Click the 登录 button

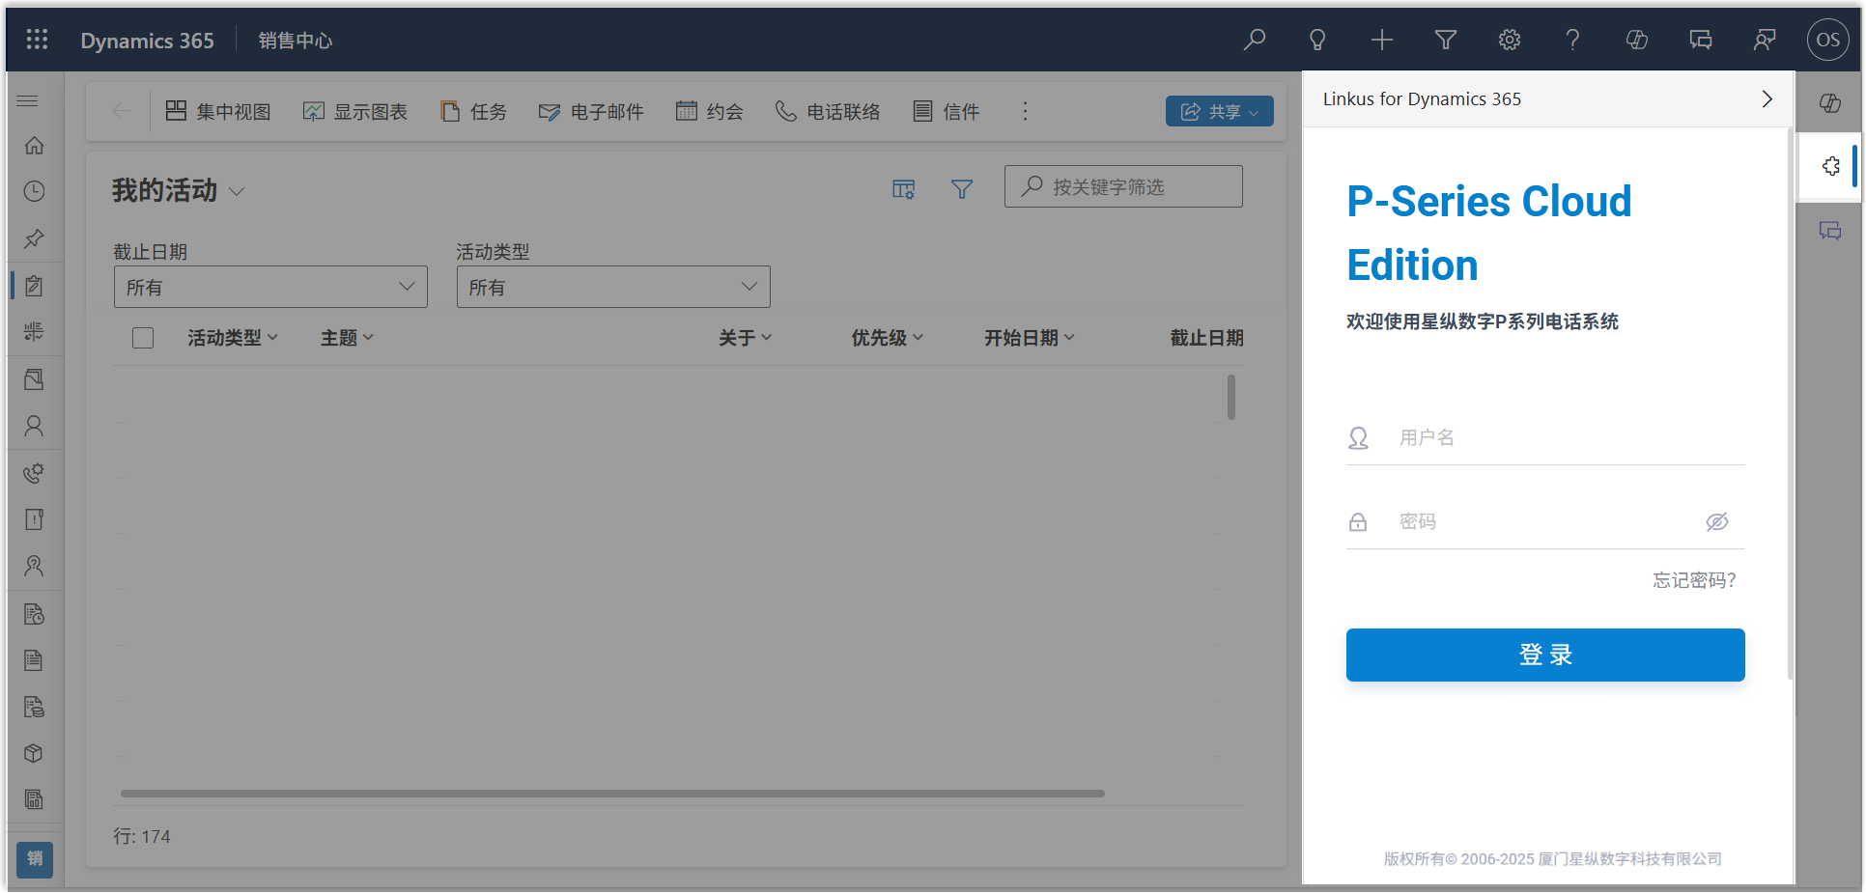1544,655
